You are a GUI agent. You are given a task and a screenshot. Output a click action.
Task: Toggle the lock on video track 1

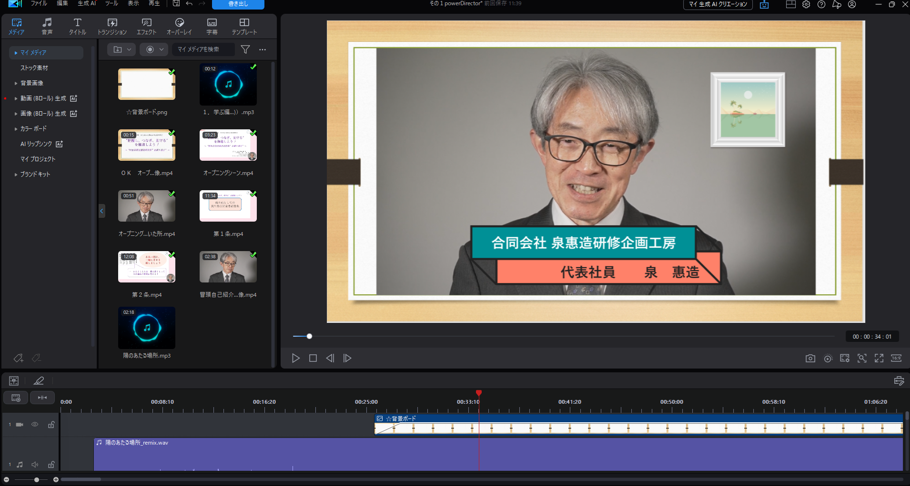pos(51,425)
